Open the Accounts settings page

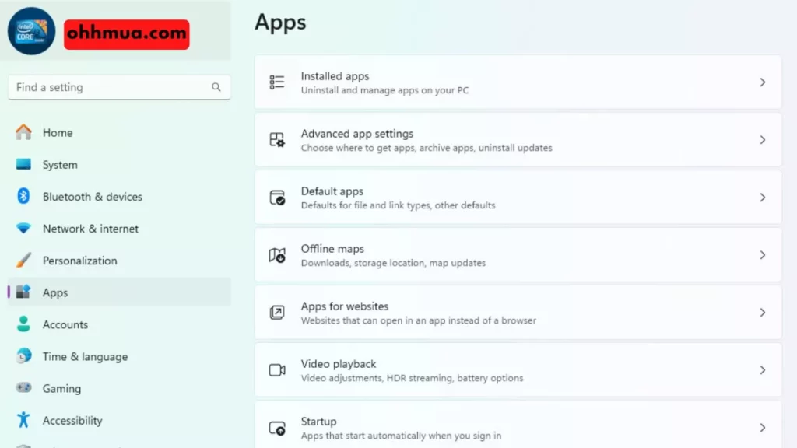pos(65,324)
